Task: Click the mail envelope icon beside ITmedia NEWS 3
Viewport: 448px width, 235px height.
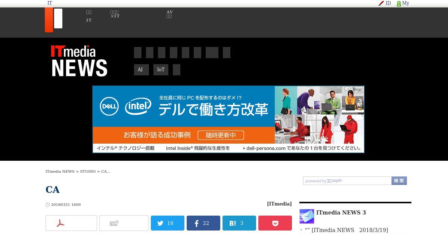Action: click(307, 216)
